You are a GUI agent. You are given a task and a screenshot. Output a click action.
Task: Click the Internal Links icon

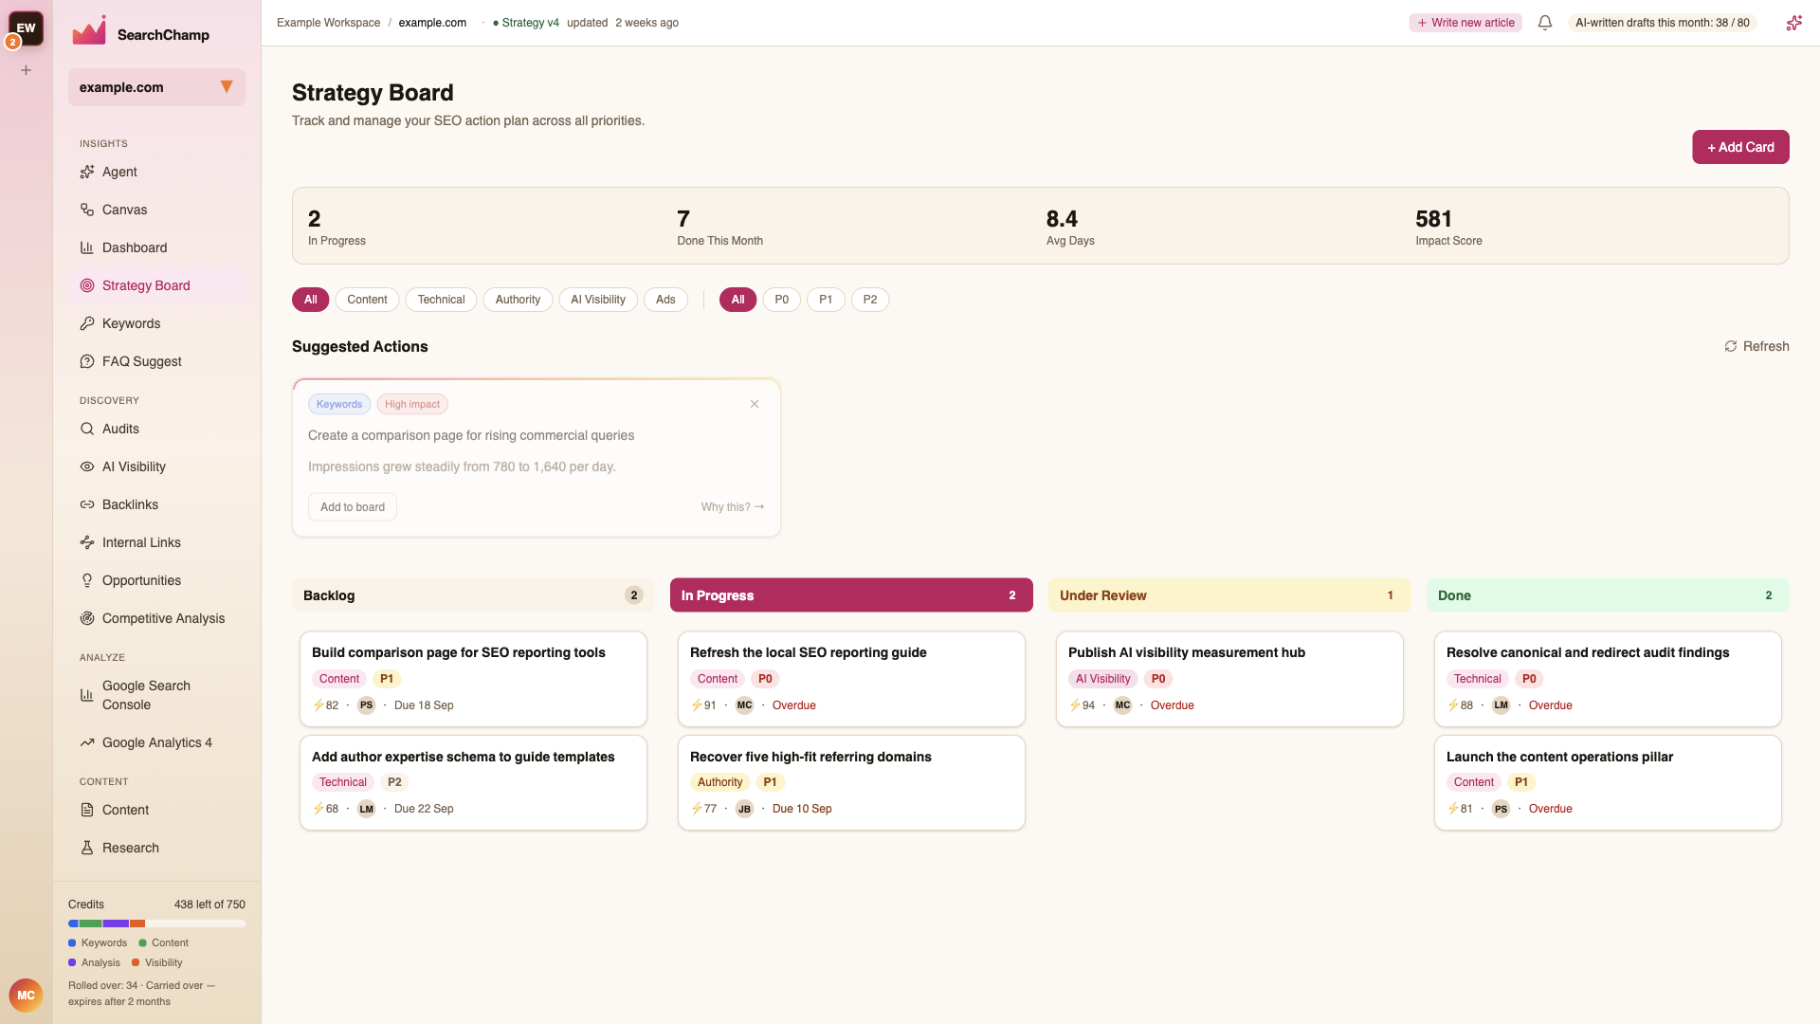tap(87, 542)
